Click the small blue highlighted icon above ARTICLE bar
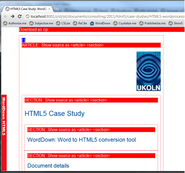 point(23,40)
